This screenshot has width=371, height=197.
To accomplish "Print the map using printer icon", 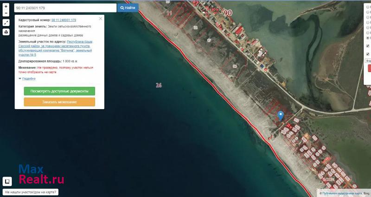I will [6, 32].
